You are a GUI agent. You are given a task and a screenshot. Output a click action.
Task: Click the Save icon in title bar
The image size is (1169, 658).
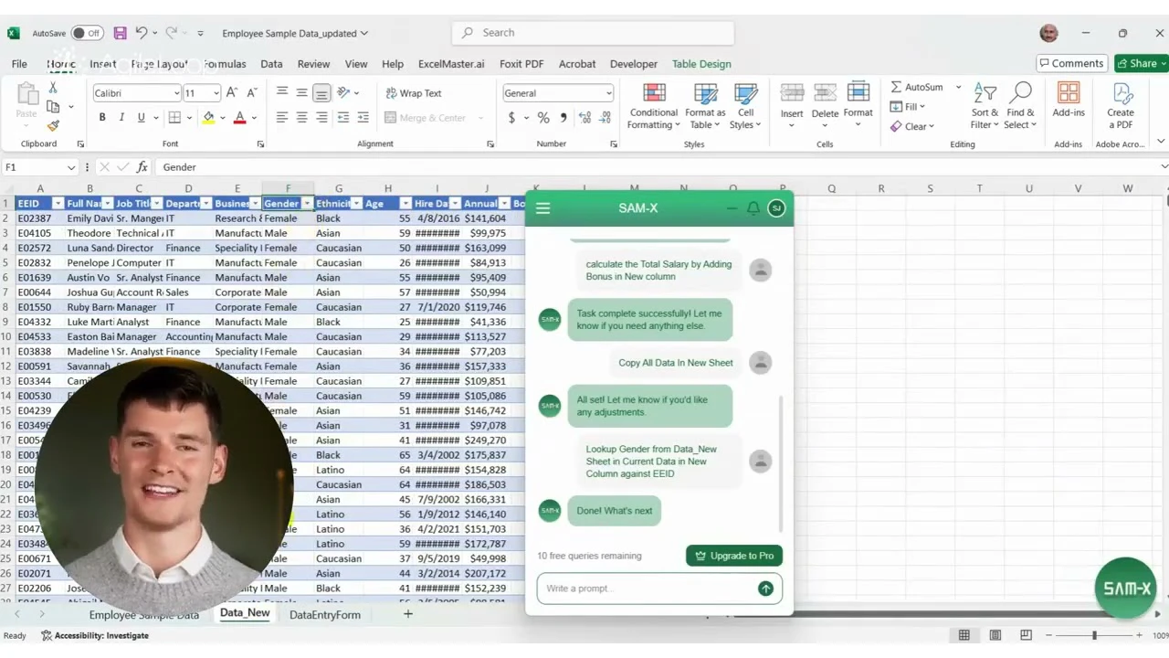point(120,33)
